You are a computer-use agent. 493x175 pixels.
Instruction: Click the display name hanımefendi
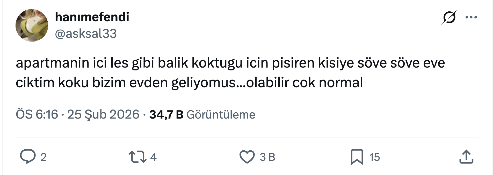point(92,17)
